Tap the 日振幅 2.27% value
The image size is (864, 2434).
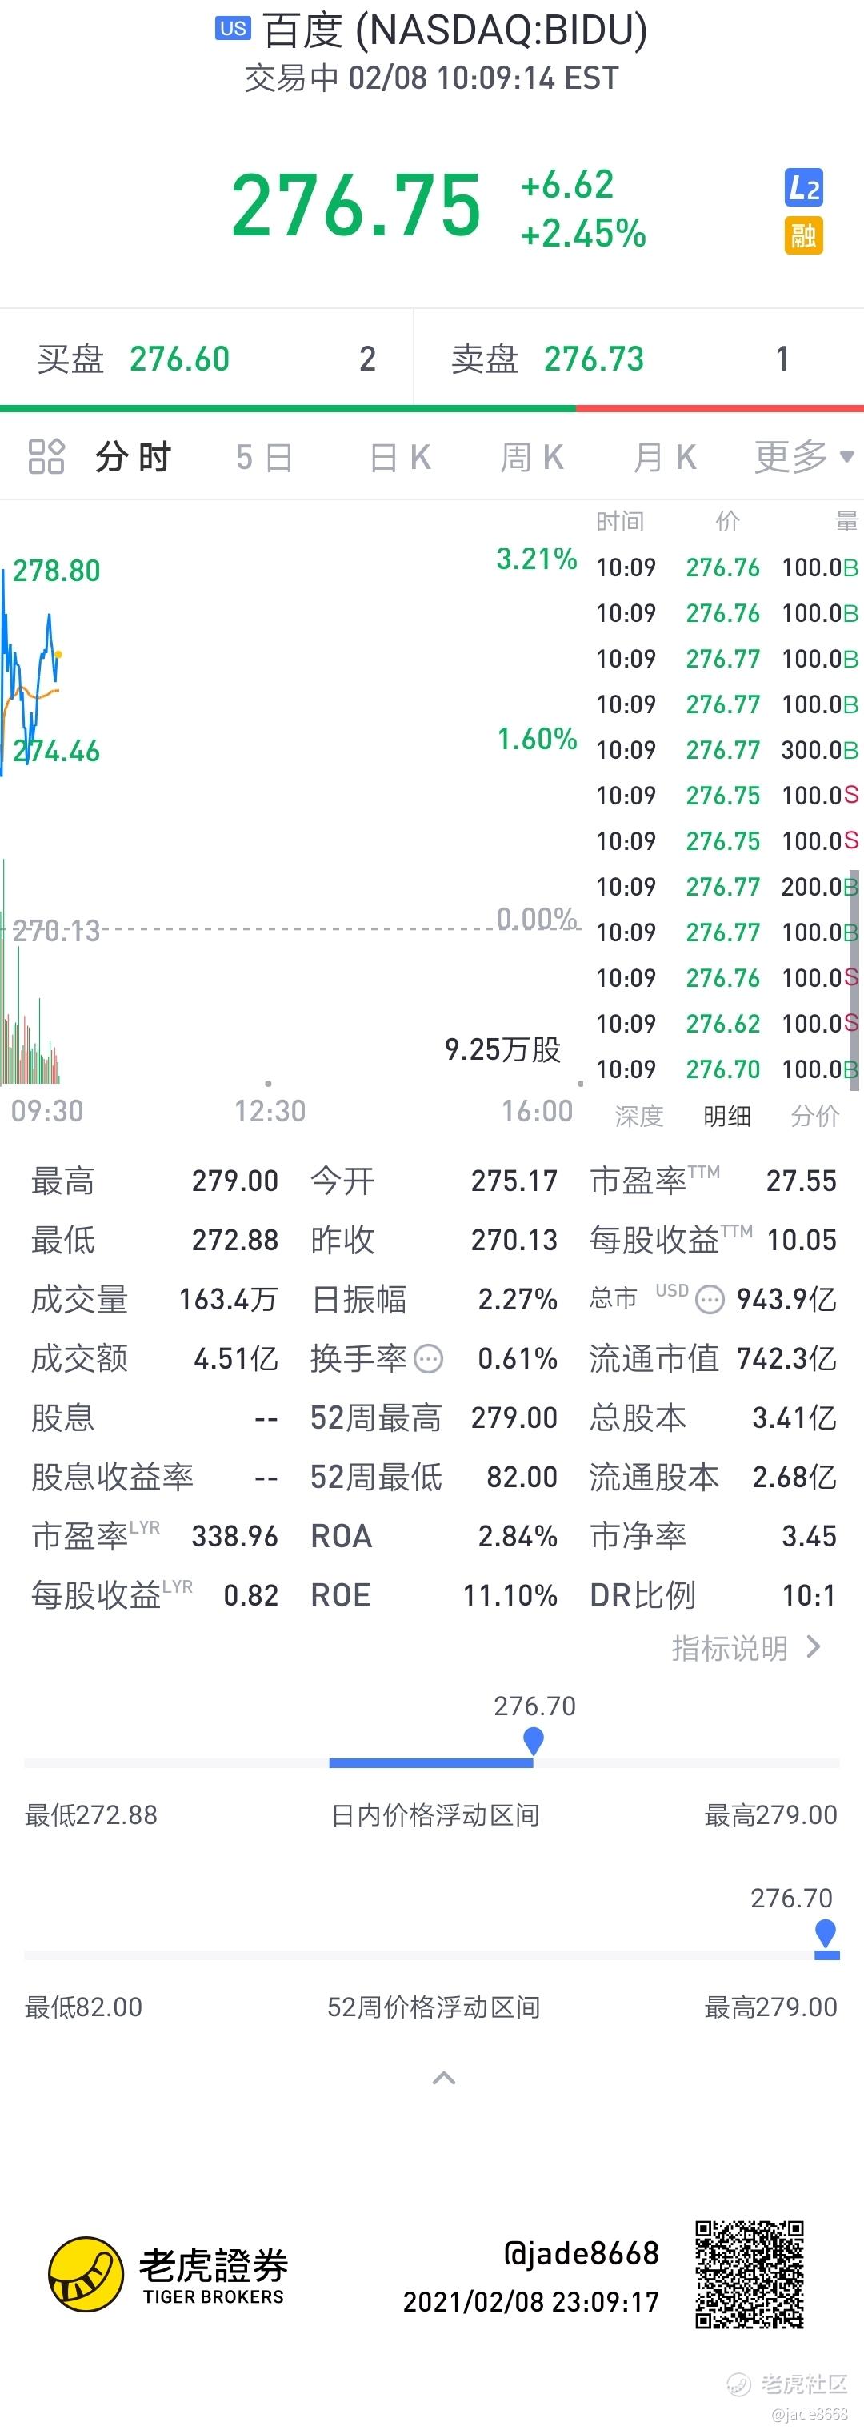(x=518, y=1300)
